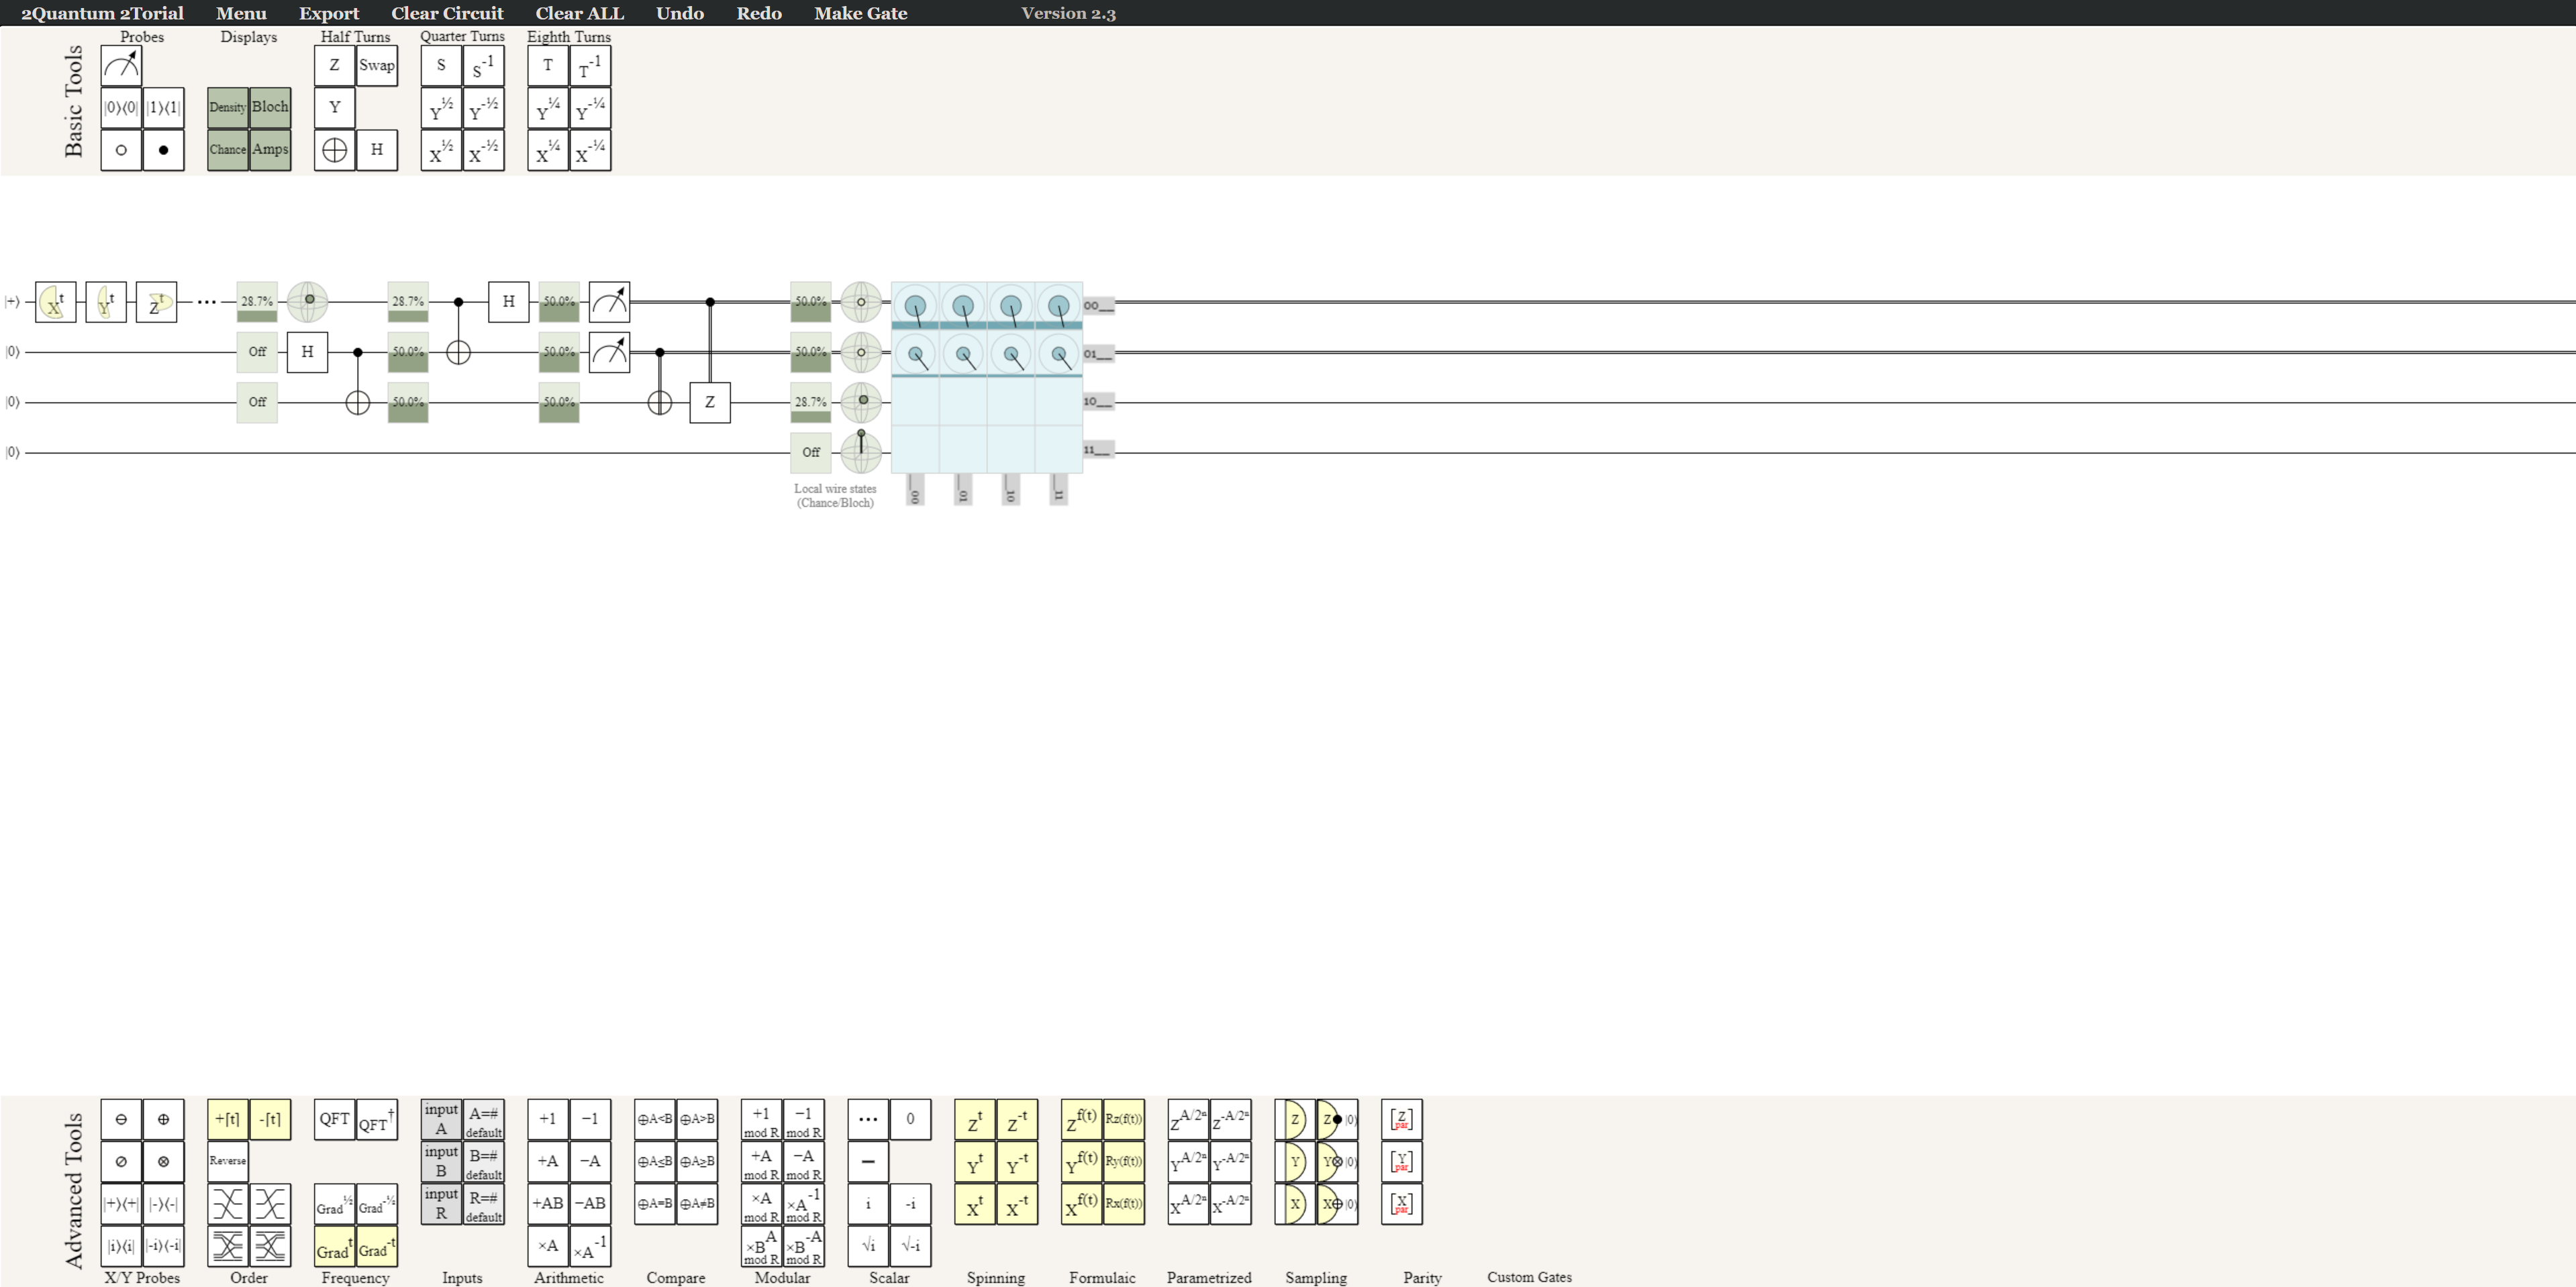Pick the Anti-Control open circle gate
The image size is (2576, 1287).
point(121,150)
